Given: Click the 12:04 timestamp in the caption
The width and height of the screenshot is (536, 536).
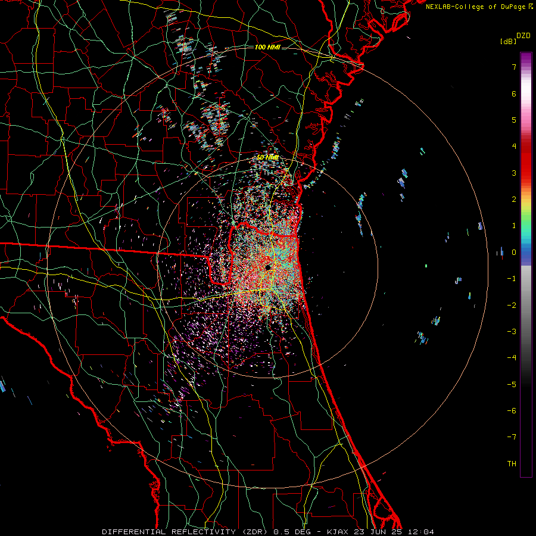Looking at the screenshot, I should (421, 532).
